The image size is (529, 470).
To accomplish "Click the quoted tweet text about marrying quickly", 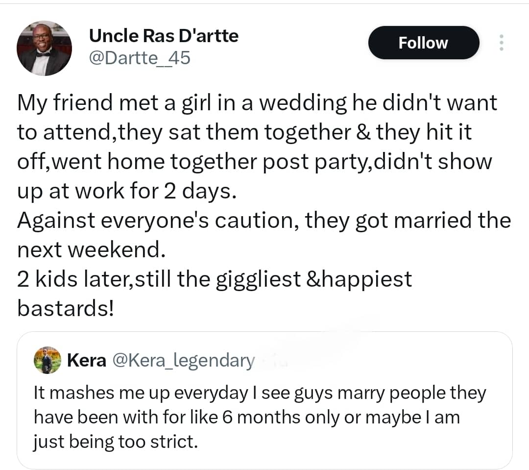I will 260,417.
